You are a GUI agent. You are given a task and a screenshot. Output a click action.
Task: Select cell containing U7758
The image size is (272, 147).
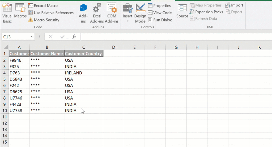point(19,110)
